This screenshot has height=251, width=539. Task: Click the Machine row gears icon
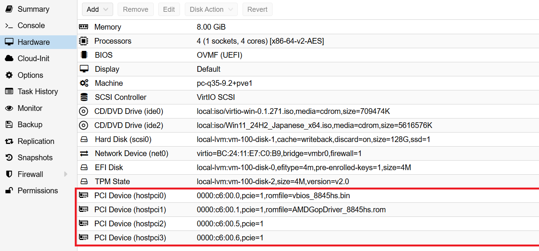[x=84, y=83]
